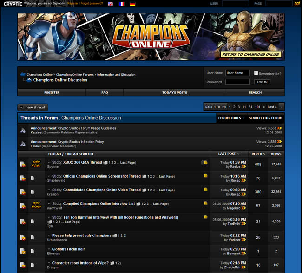302x273 pixels.
Task: Go to last post arrow by Magelord
Action: click(x=243, y=208)
